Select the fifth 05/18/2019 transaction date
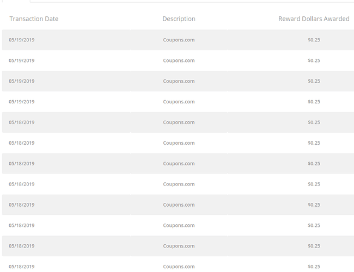Viewport: 354px width, 272px height. pos(22,205)
